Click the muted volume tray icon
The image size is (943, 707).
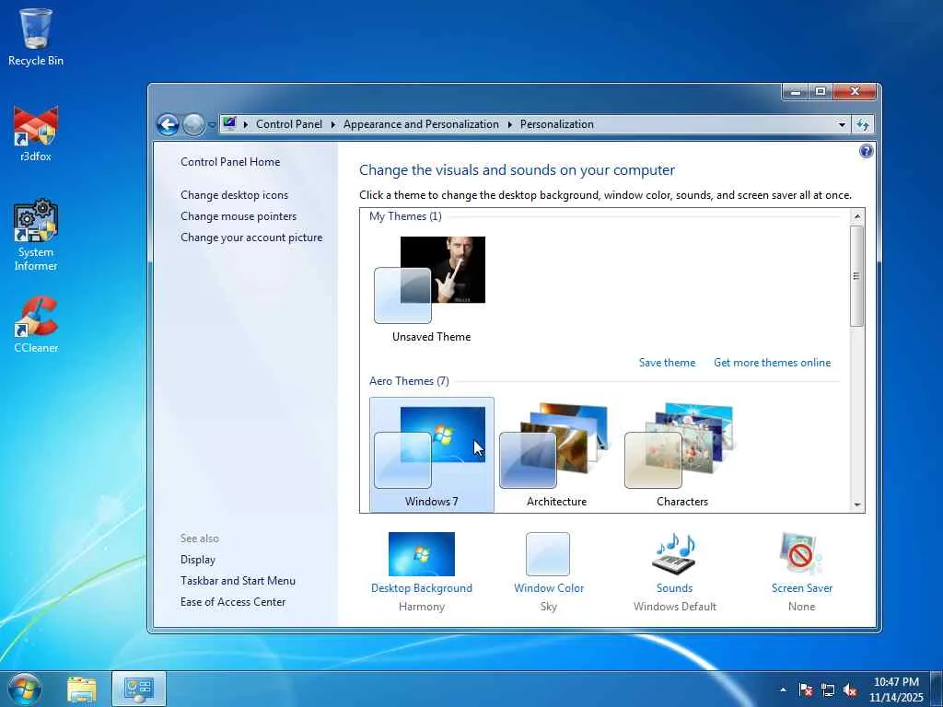pyautogui.click(x=850, y=690)
